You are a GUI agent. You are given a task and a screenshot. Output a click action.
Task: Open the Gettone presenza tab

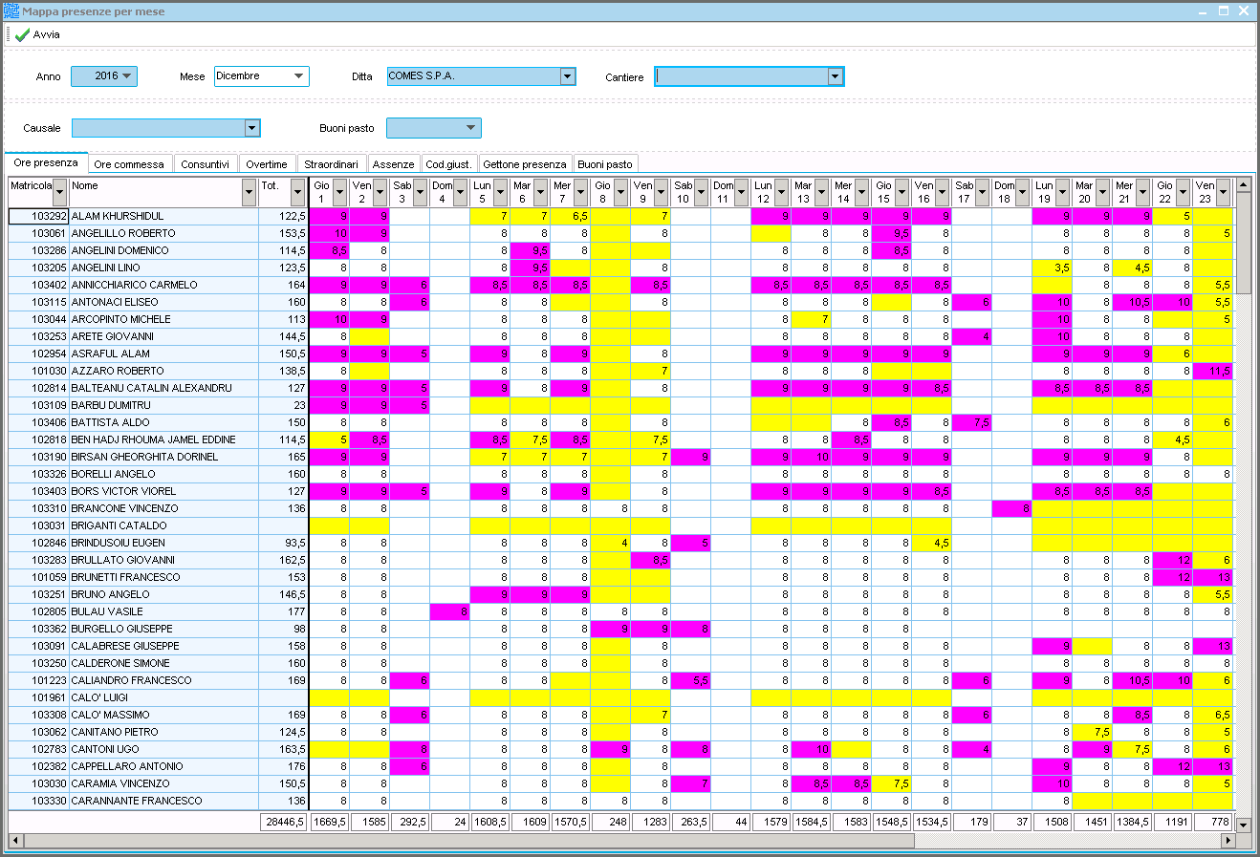coord(525,164)
